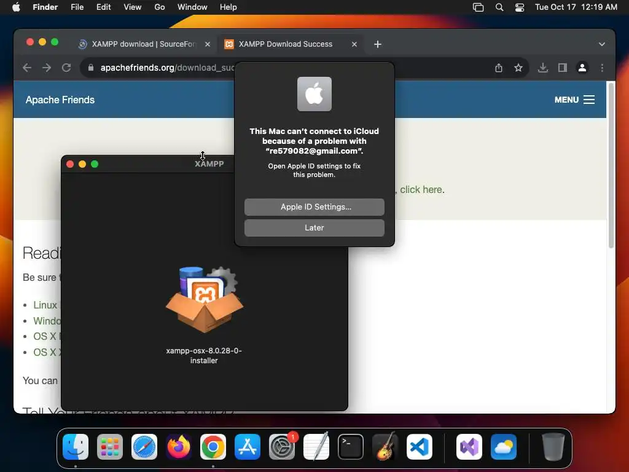The image size is (629, 472).
Task: Open Visual Studio from the Dock
Action: point(469,447)
